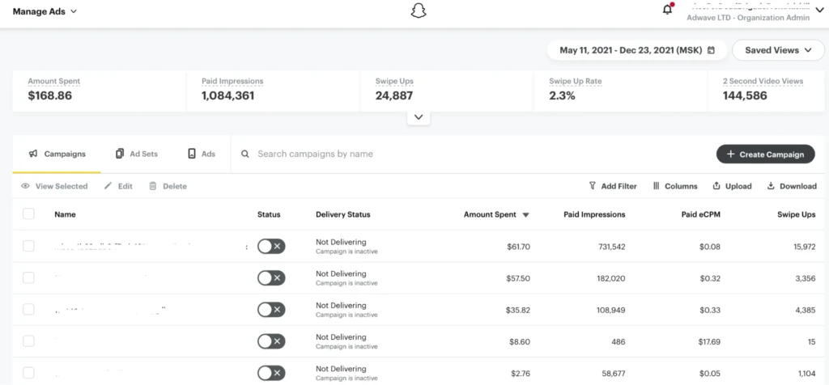Toggle status switch for the $8.60 campaign
Viewport: 829px width, 385px height.
point(271,341)
